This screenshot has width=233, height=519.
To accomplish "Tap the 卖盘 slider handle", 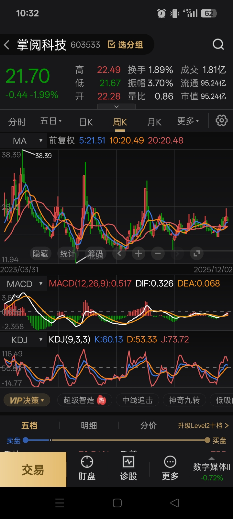I will tap(26, 440).
